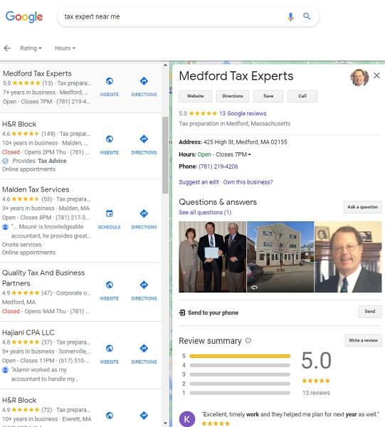
Task: Click the magnifier search icon
Action: 307,16
